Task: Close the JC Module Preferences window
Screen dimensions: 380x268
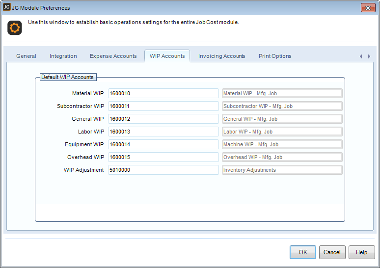Action: (x=368, y=8)
